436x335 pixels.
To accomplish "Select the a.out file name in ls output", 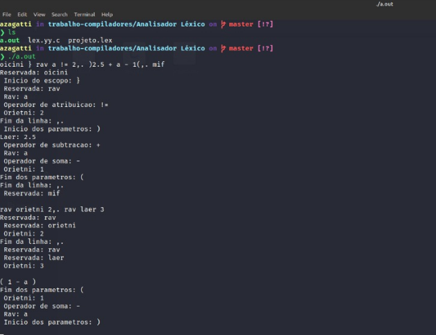I will (x=10, y=40).
